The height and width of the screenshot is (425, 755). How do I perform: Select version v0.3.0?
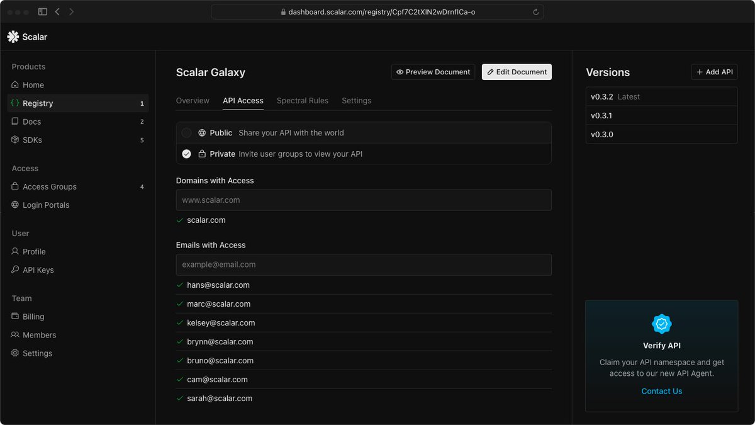662,134
